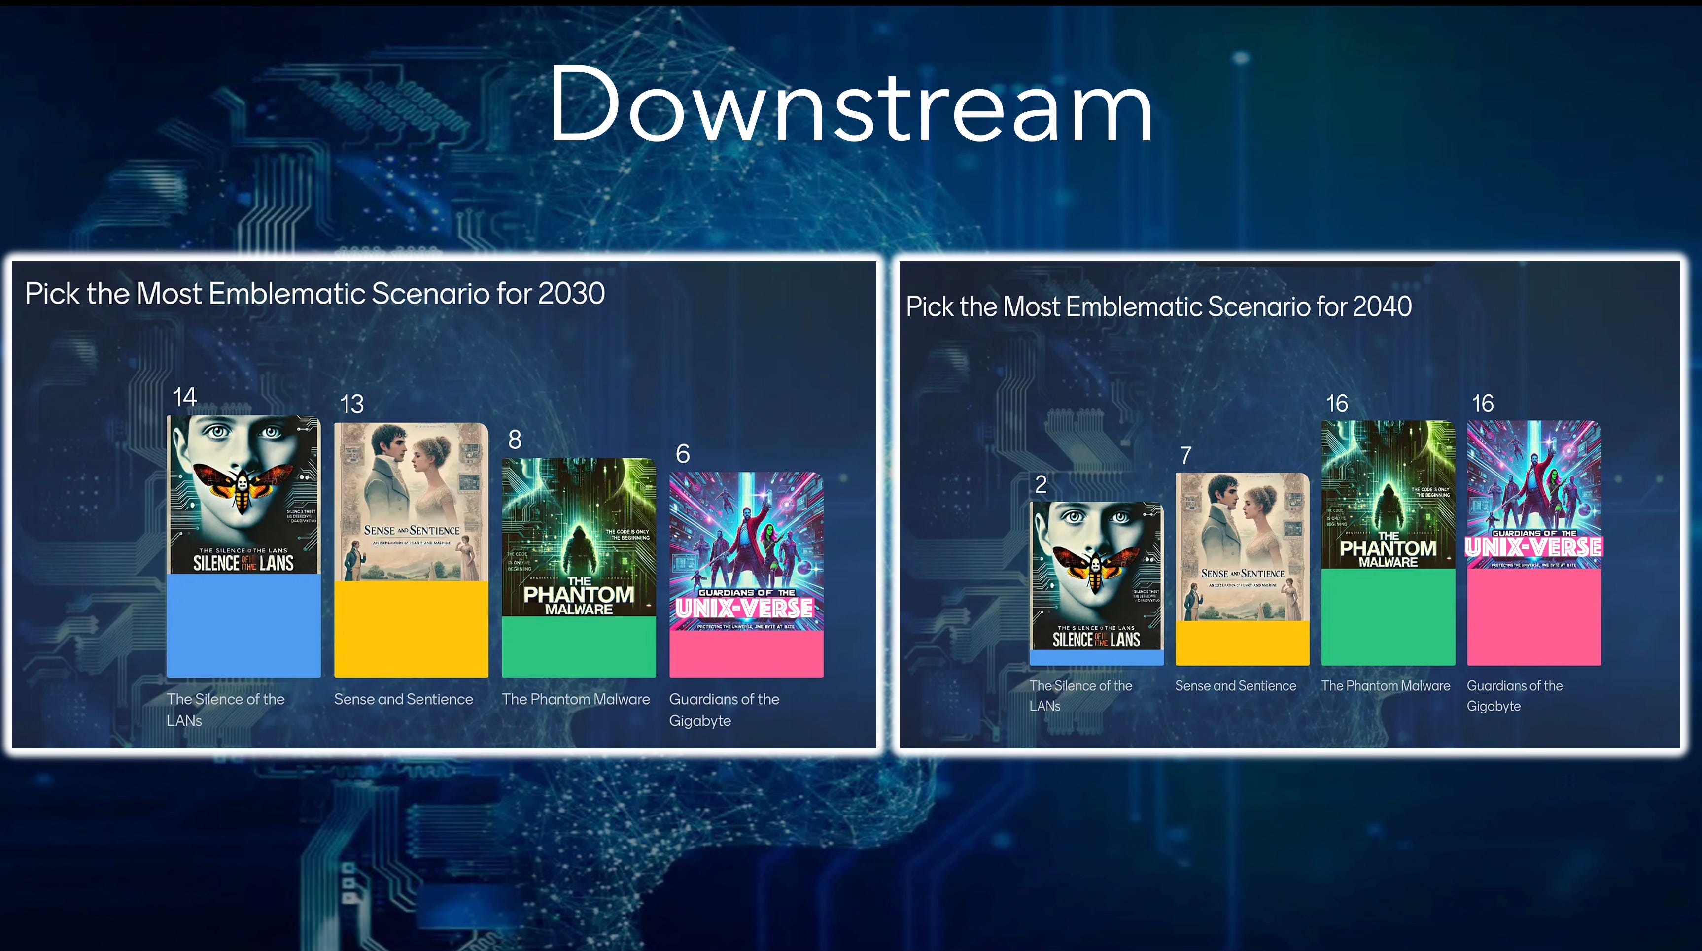Click 'The Silence of the LANs' label in 2030 poll
Viewport: 1702px width, 951px height.
click(x=225, y=709)
